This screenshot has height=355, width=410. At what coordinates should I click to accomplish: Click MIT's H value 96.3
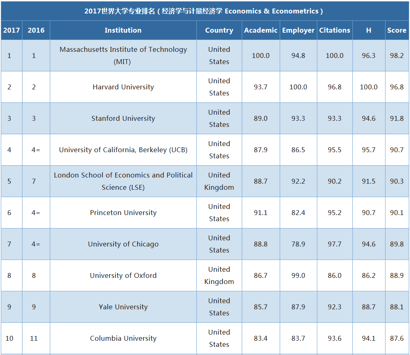[x=369, y=55]
